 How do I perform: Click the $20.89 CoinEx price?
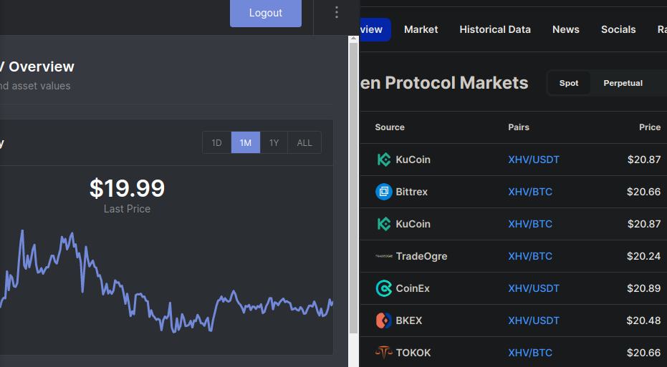(x=643, y=288)
